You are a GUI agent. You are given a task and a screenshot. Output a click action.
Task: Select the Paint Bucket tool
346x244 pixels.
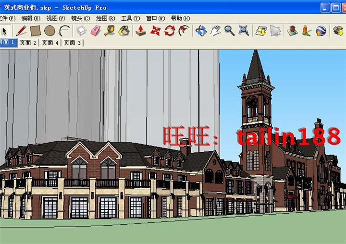pyautogui.click(x=124, y=31)
